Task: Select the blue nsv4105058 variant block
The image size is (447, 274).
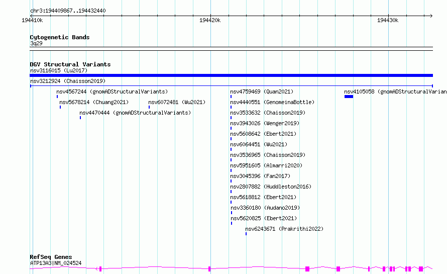Action: [349, 97]
